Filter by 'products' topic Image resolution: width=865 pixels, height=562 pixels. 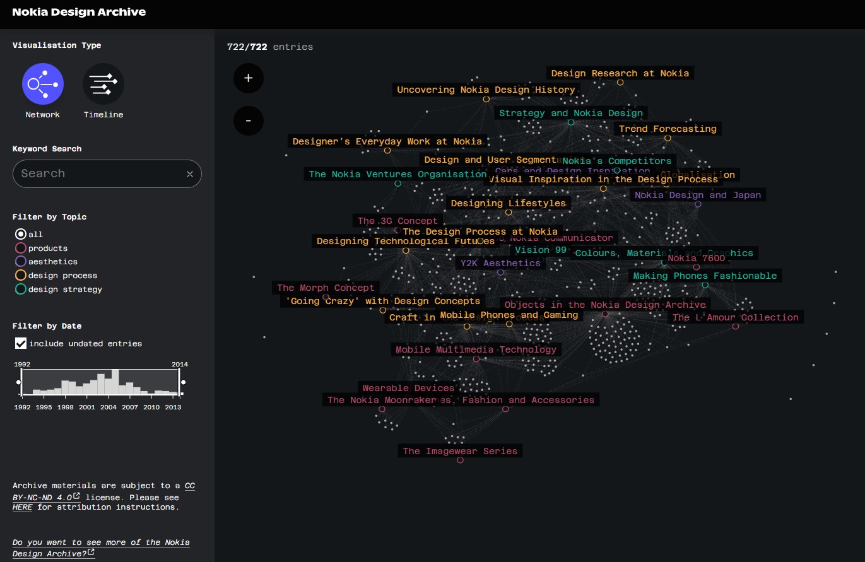(x=21, y=248)
